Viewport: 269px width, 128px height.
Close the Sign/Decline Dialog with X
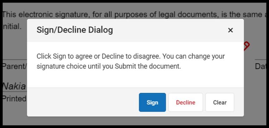[x=230, y=30]
